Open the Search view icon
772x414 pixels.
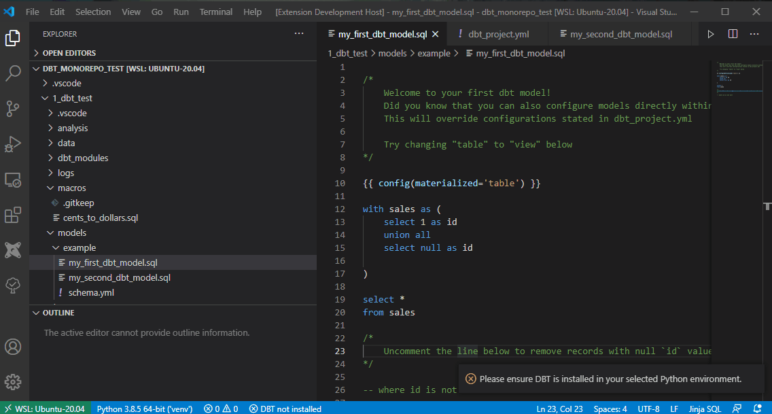13,73
